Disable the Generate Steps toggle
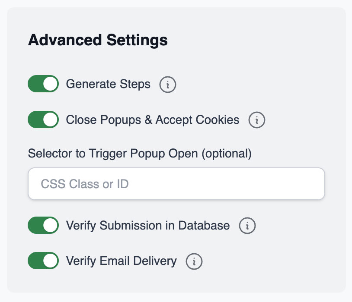Viewport: 352px width, 302px height. (x=43, y=84)
